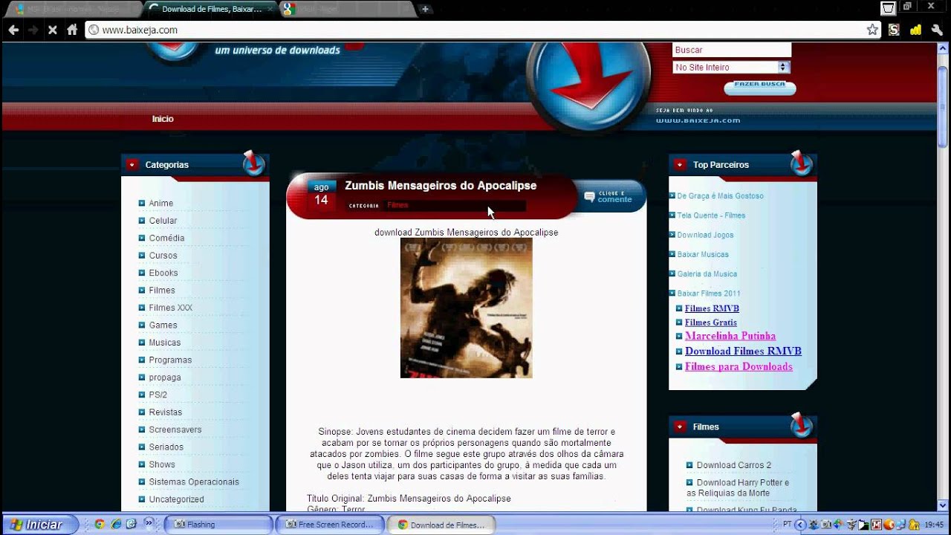This screenshot has width=951, height=535.
Task: Open the Download Carros 2 link
Action: 734,465
